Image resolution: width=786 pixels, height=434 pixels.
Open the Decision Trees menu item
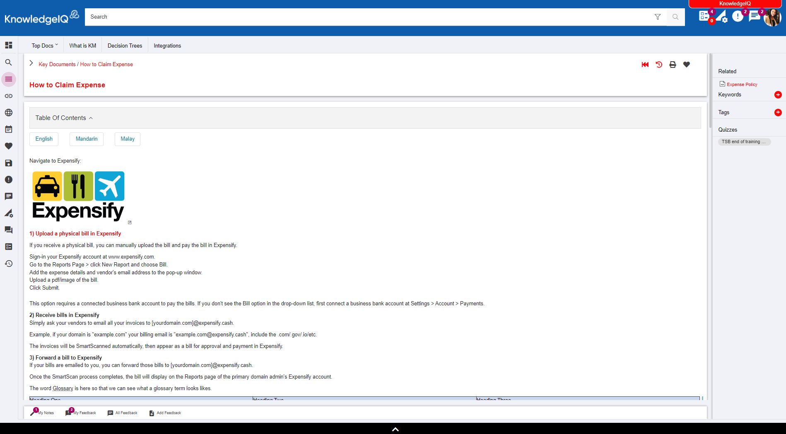click(124, 46)
